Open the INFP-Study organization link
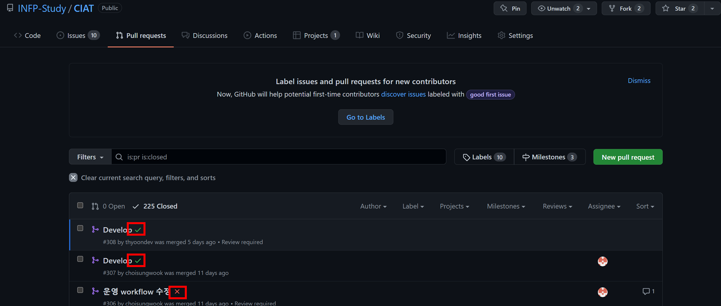Viewport: 721px width, 306px height. (x=42, y=8)
